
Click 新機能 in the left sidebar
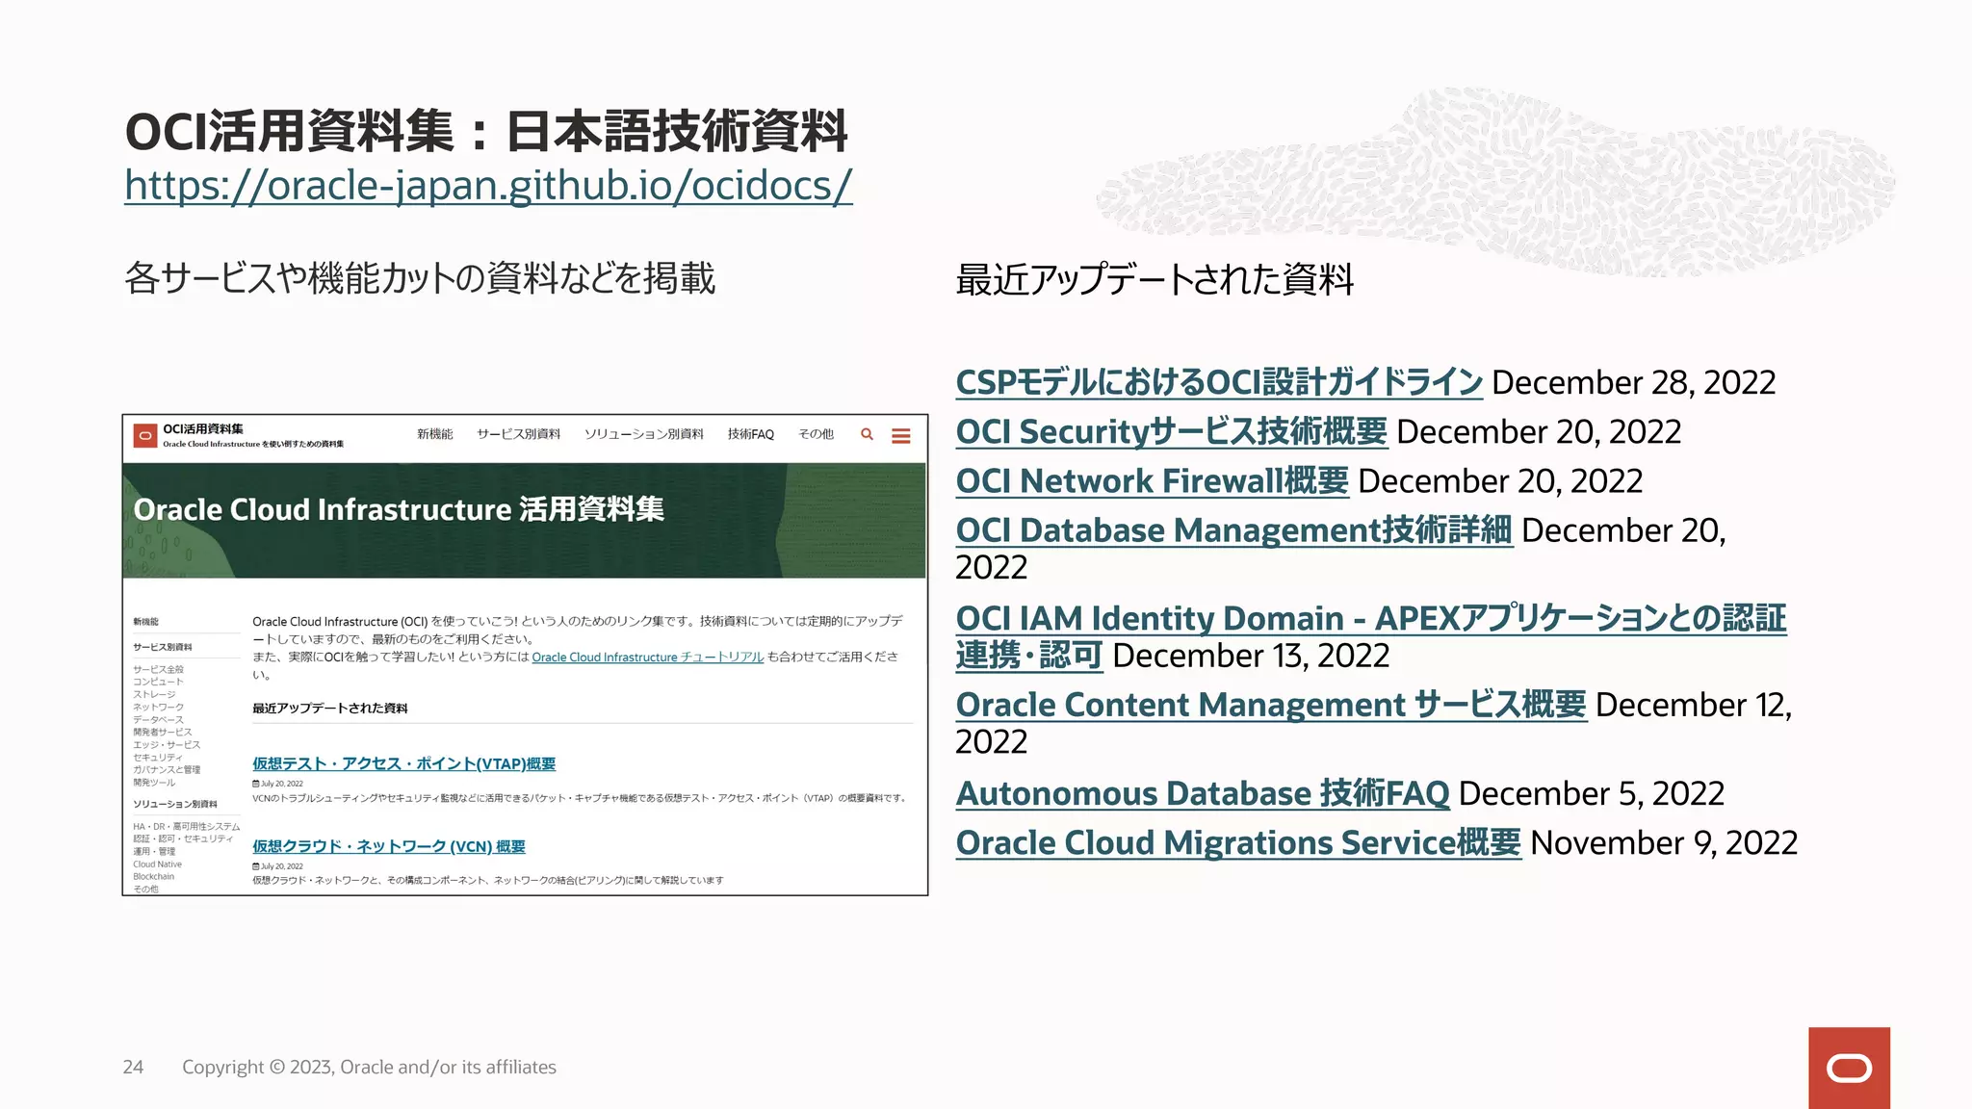point(145,622)
